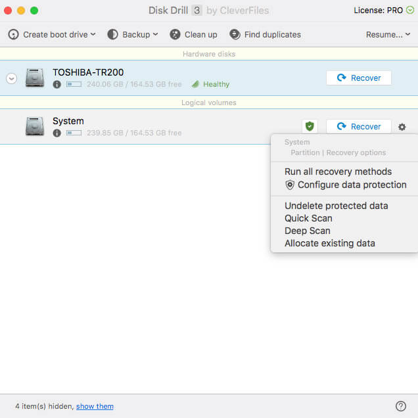Collapse the TOSHIBA-TR200 disk expander
The width and height of the screenshot is (418, 418).
[x=11, y=78]
